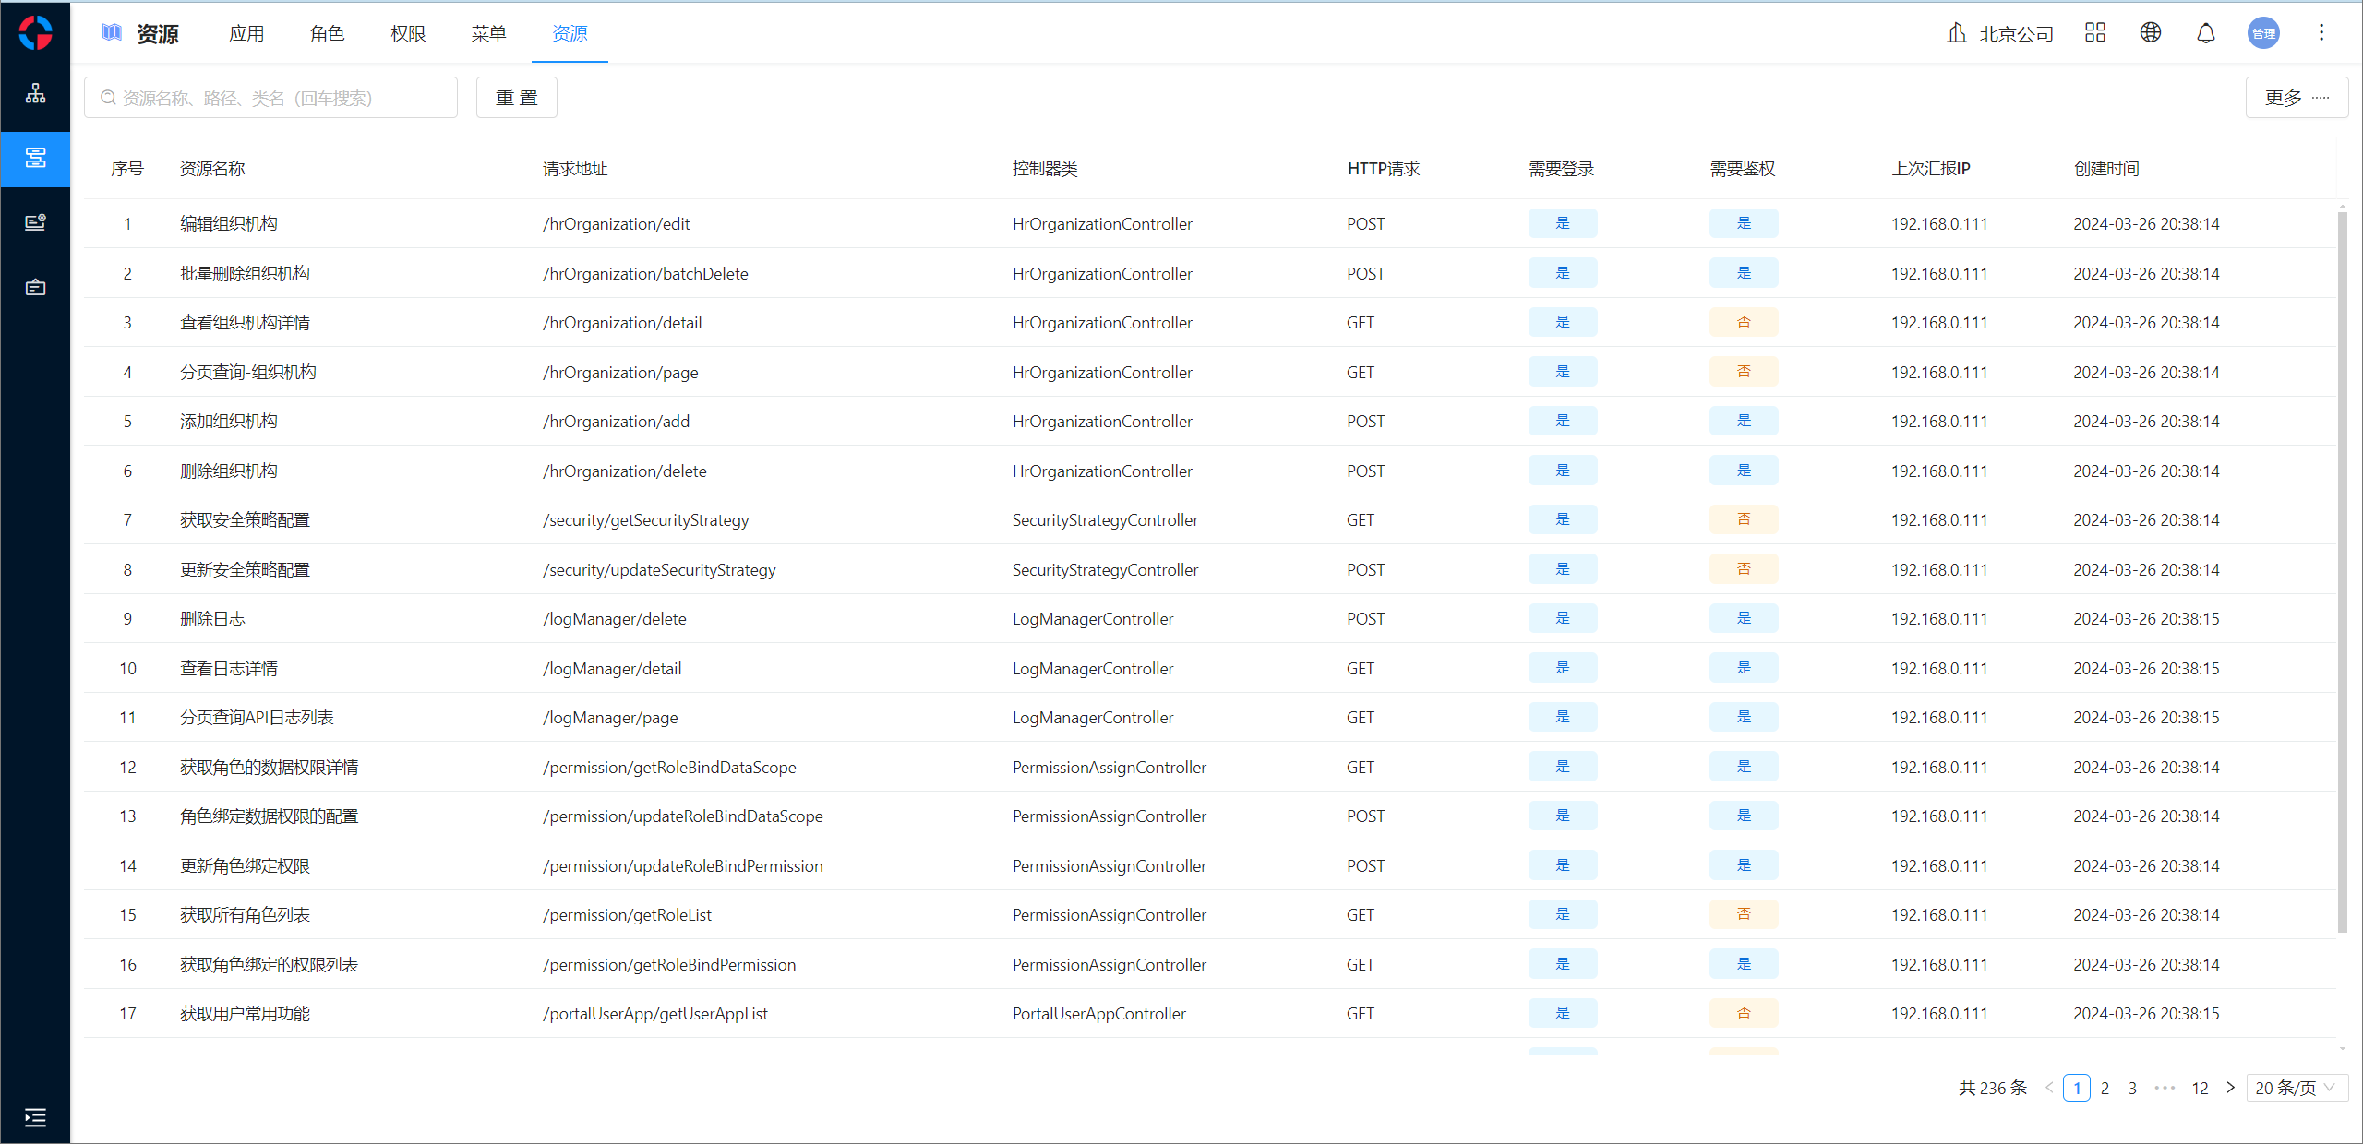This screenshot has width=2363, height=1144.
Task: Click the next page arrow
Action: (2230, 1088)
